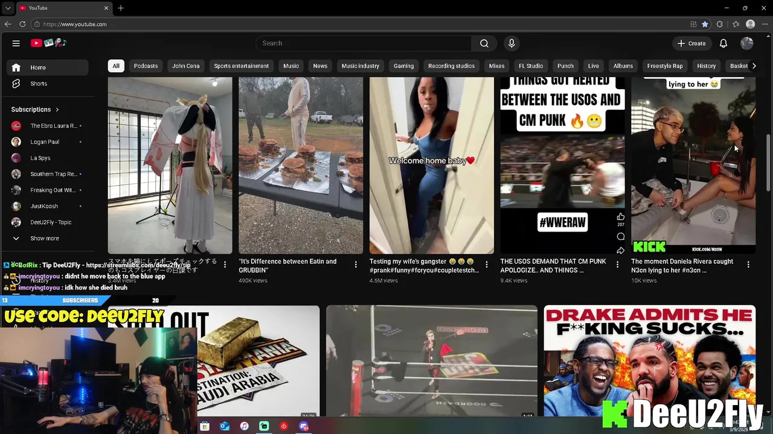Open the green app icon in taskbar
773x434 pixels.
coord(264,426)
